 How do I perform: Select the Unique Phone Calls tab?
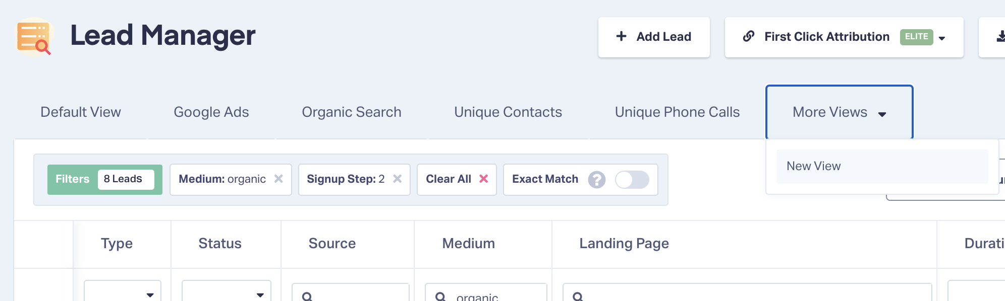tap(677, 112)
